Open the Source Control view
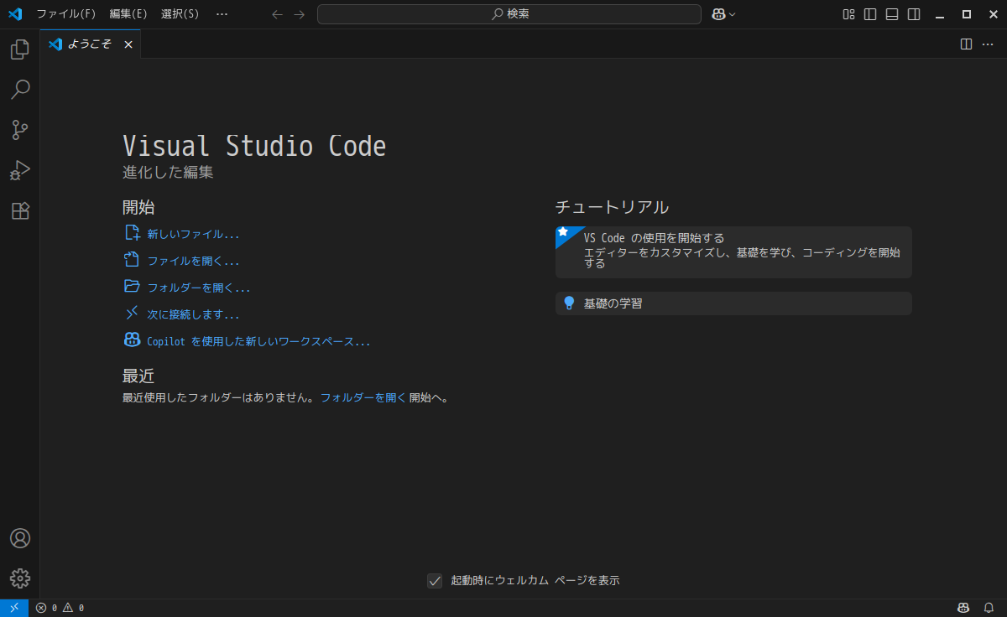Viewport: 1007px width, 617px height. tap(20, 130)
